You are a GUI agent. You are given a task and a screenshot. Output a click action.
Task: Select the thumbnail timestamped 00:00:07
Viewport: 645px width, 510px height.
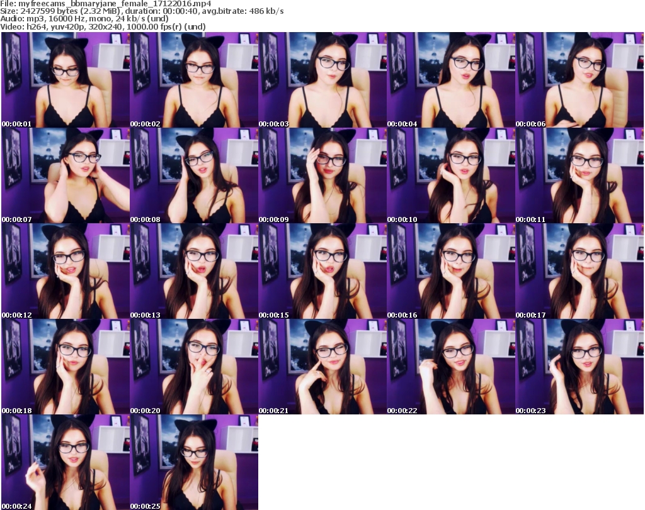tap(66, 176)
